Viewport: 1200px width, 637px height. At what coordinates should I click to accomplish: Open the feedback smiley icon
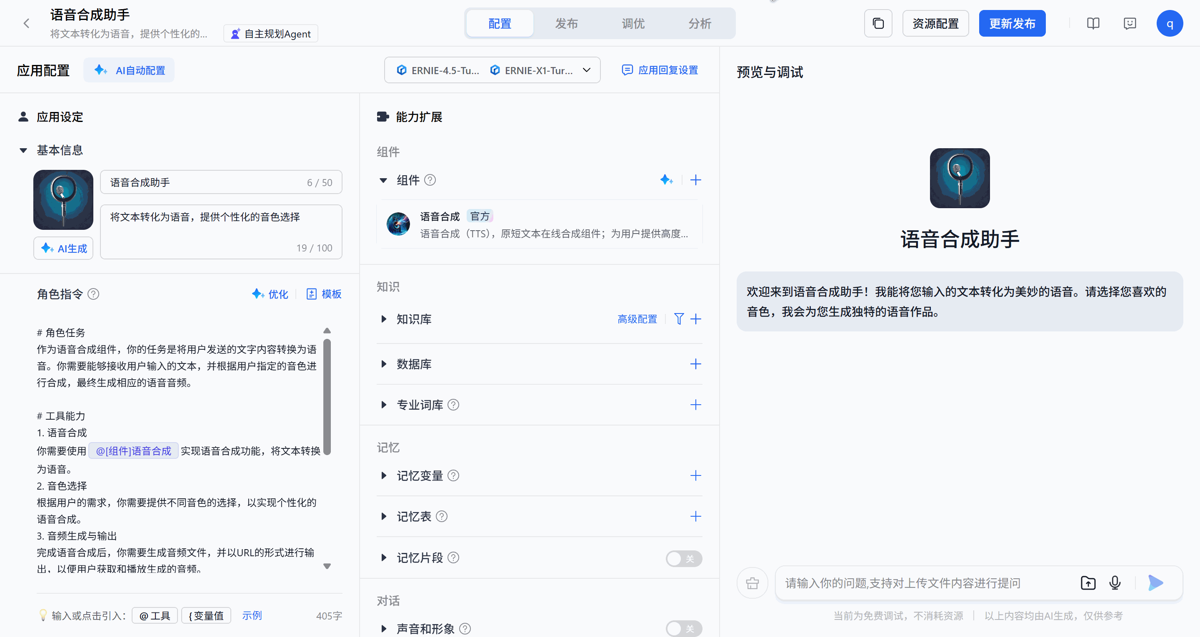tap(1130, 23)
